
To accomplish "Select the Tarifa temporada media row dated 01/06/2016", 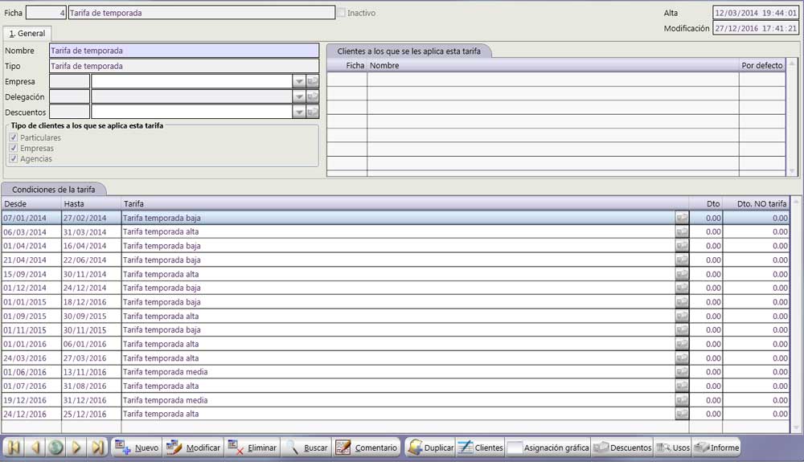I will (x=398, y=372).
